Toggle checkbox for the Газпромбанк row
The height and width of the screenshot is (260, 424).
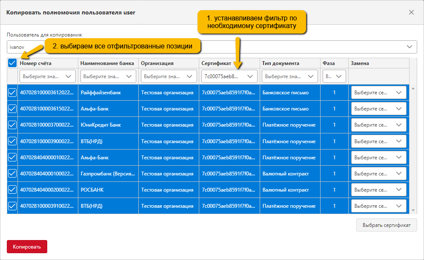(x=12, y=174)
